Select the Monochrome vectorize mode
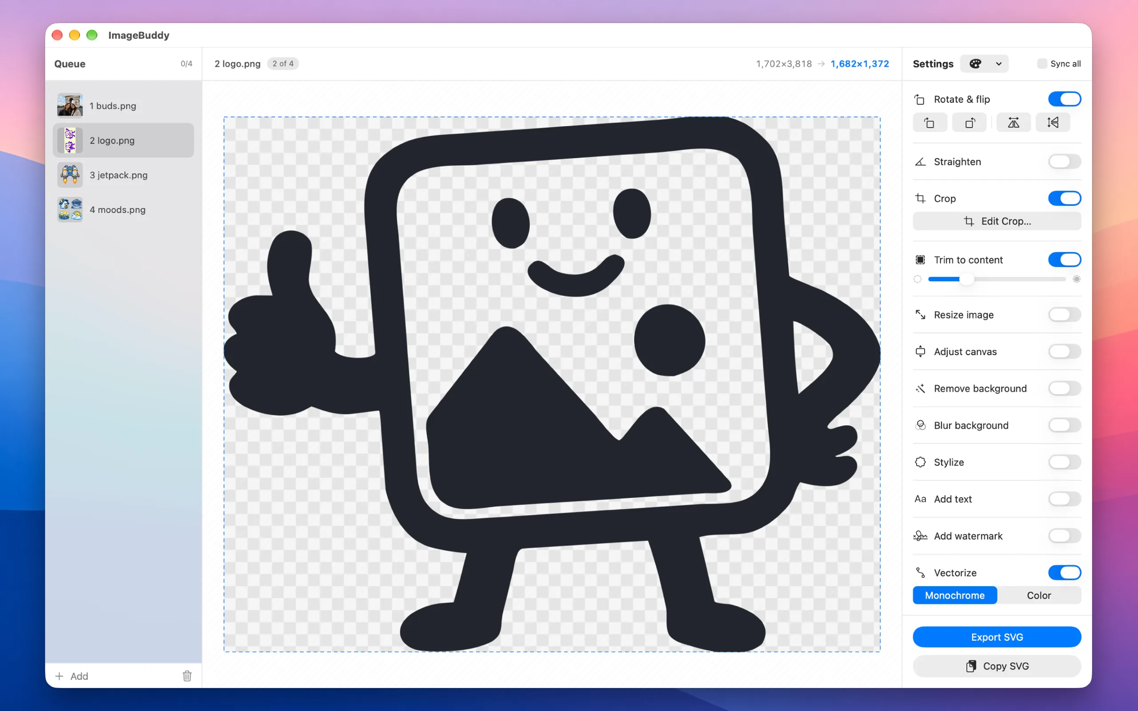 pyautogui.click(x=954, y=595)
